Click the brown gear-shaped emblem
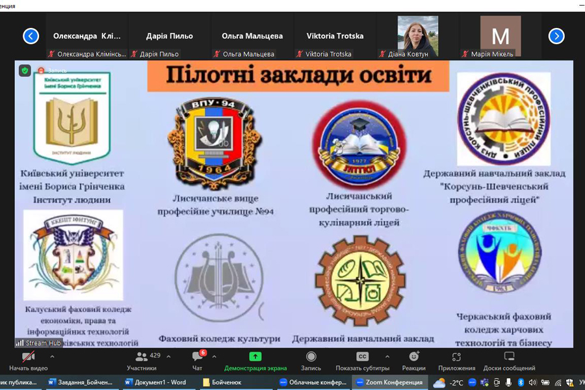The image size is (585, 390). click(x=360, y=281)
